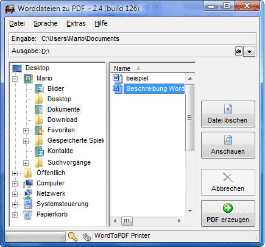Click the Computer icon in folder tree
Screen dimensions: 265x247
tap(28, 183)
